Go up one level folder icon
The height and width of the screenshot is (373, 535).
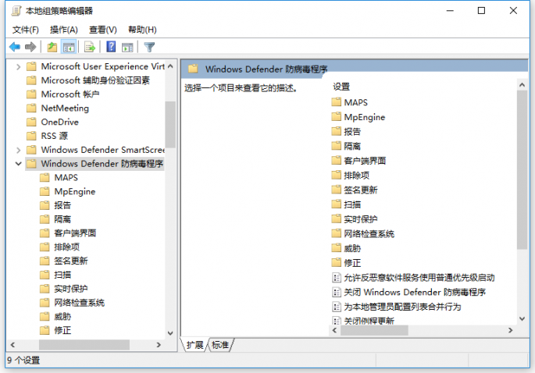coord(52,47)
